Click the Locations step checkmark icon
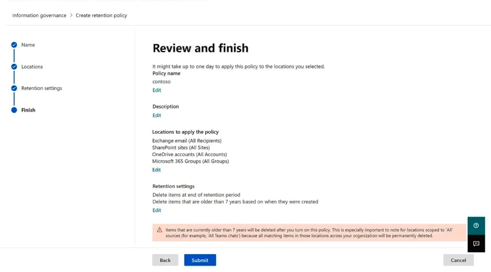 (14, 67)
